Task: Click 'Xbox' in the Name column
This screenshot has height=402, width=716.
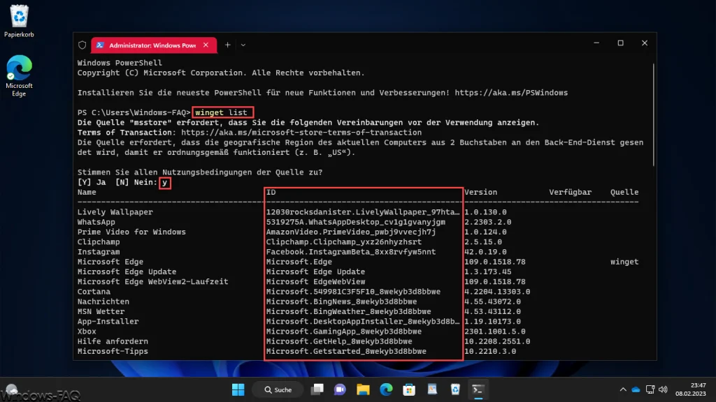Action: pyautogui.click(x=87, y=332)
